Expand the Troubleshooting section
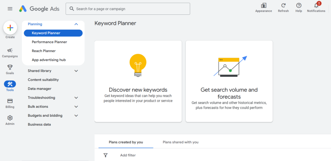Viewport: 331px width, 161px height. 76,98
